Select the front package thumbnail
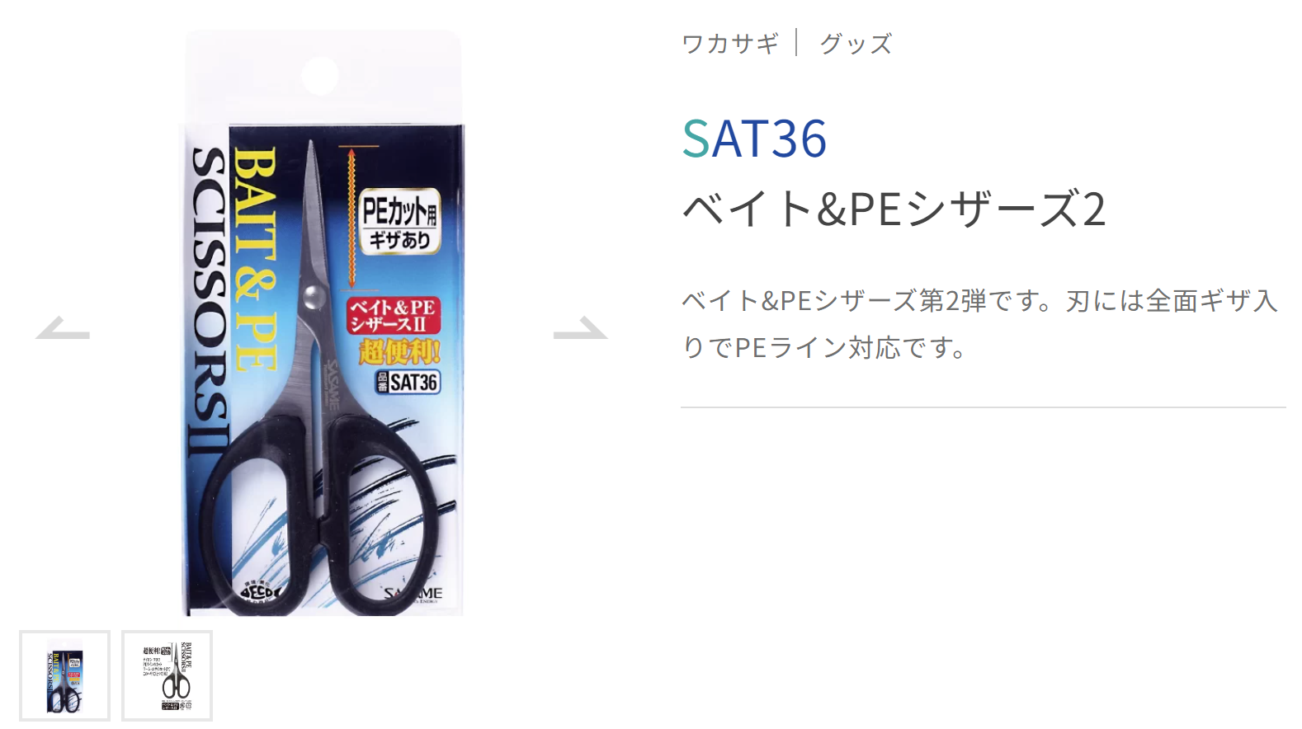1302x729 pixels. (x=65, y=676)
